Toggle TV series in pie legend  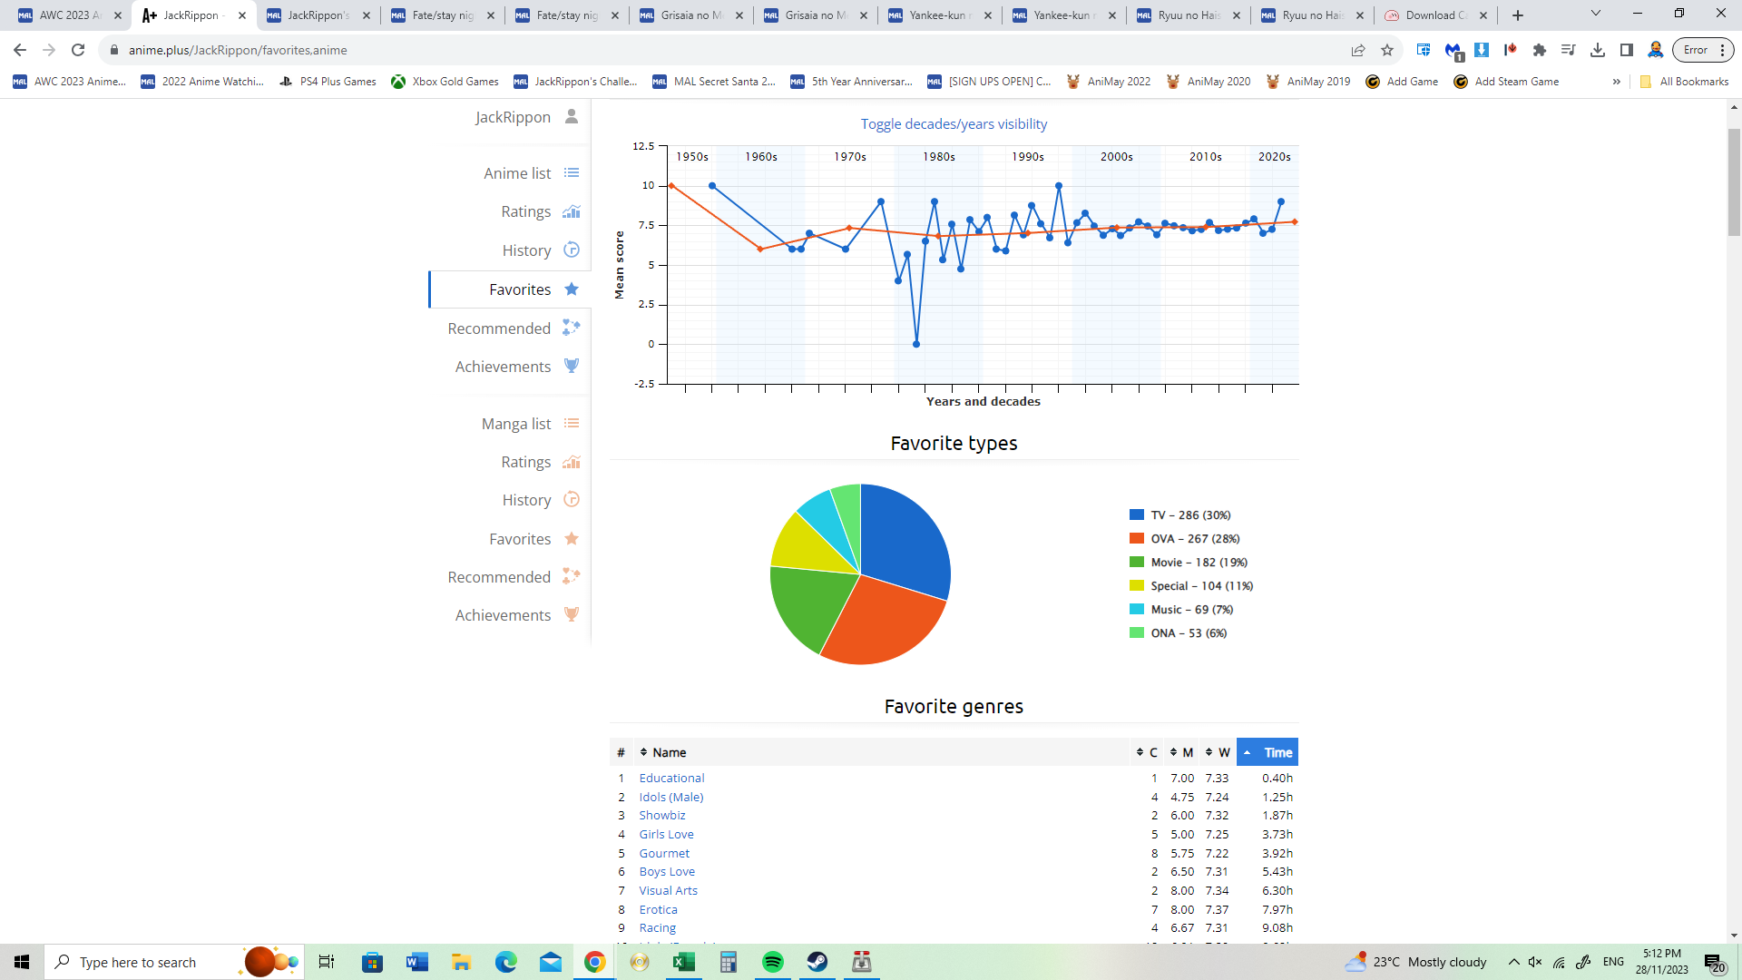[x=1190, y=515]
